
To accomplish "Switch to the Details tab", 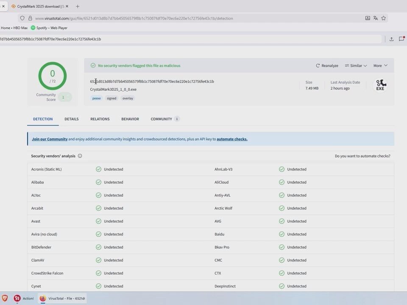I will coord(71,119).
